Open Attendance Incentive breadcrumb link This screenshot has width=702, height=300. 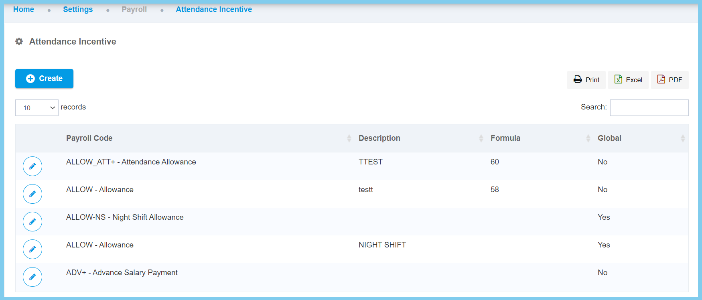(x=214, y=10)
